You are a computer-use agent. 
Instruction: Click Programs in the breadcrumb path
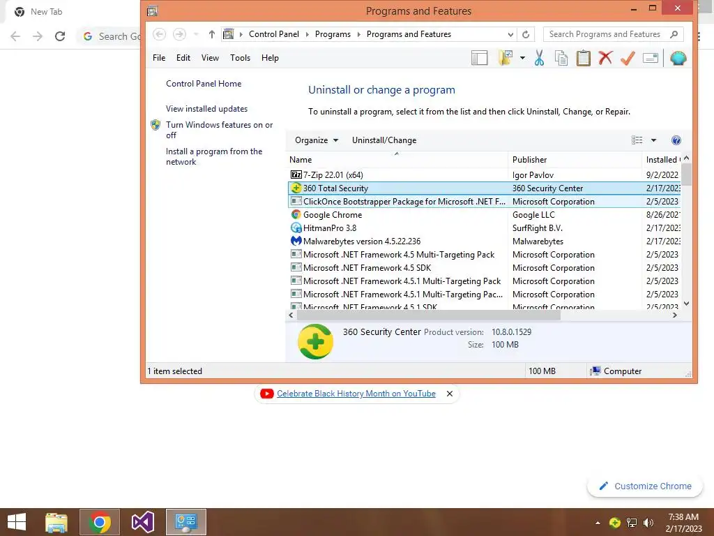333,34
